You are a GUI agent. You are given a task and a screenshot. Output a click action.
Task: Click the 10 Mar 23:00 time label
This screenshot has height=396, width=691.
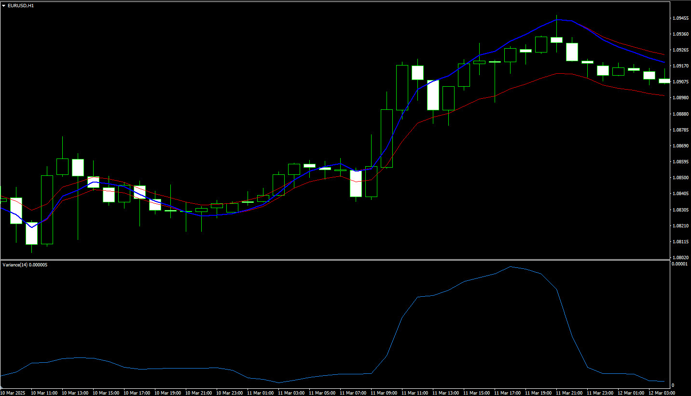click(x=230, y=393)
